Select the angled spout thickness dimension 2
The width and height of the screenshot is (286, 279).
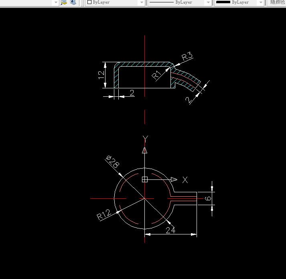point(189,100)
